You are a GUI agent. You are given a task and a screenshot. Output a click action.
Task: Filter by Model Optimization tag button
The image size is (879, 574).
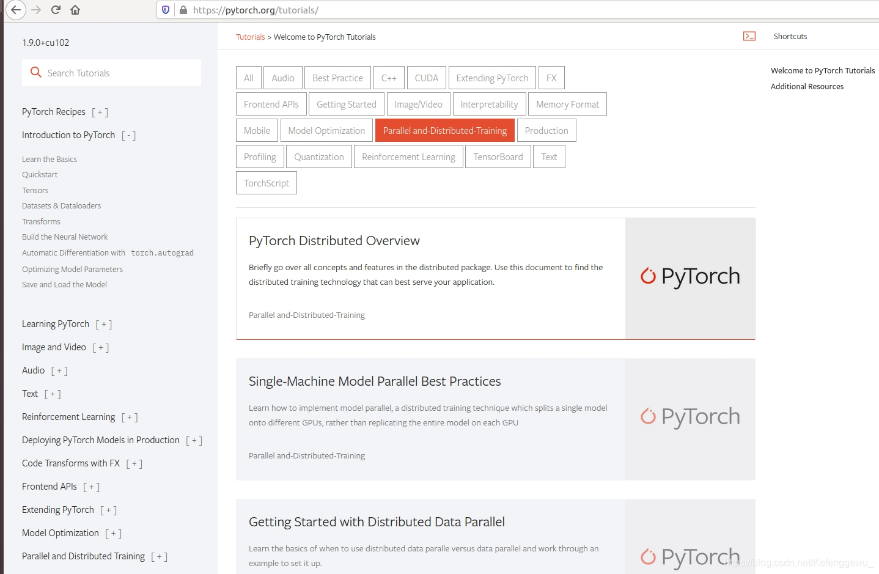pyautogui.click(x=326, y=130)
